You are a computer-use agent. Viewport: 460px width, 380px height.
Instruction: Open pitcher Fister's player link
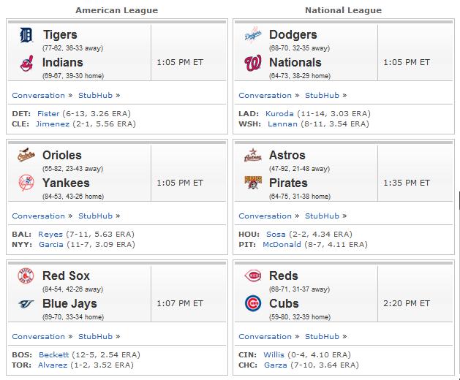[48, 114]
